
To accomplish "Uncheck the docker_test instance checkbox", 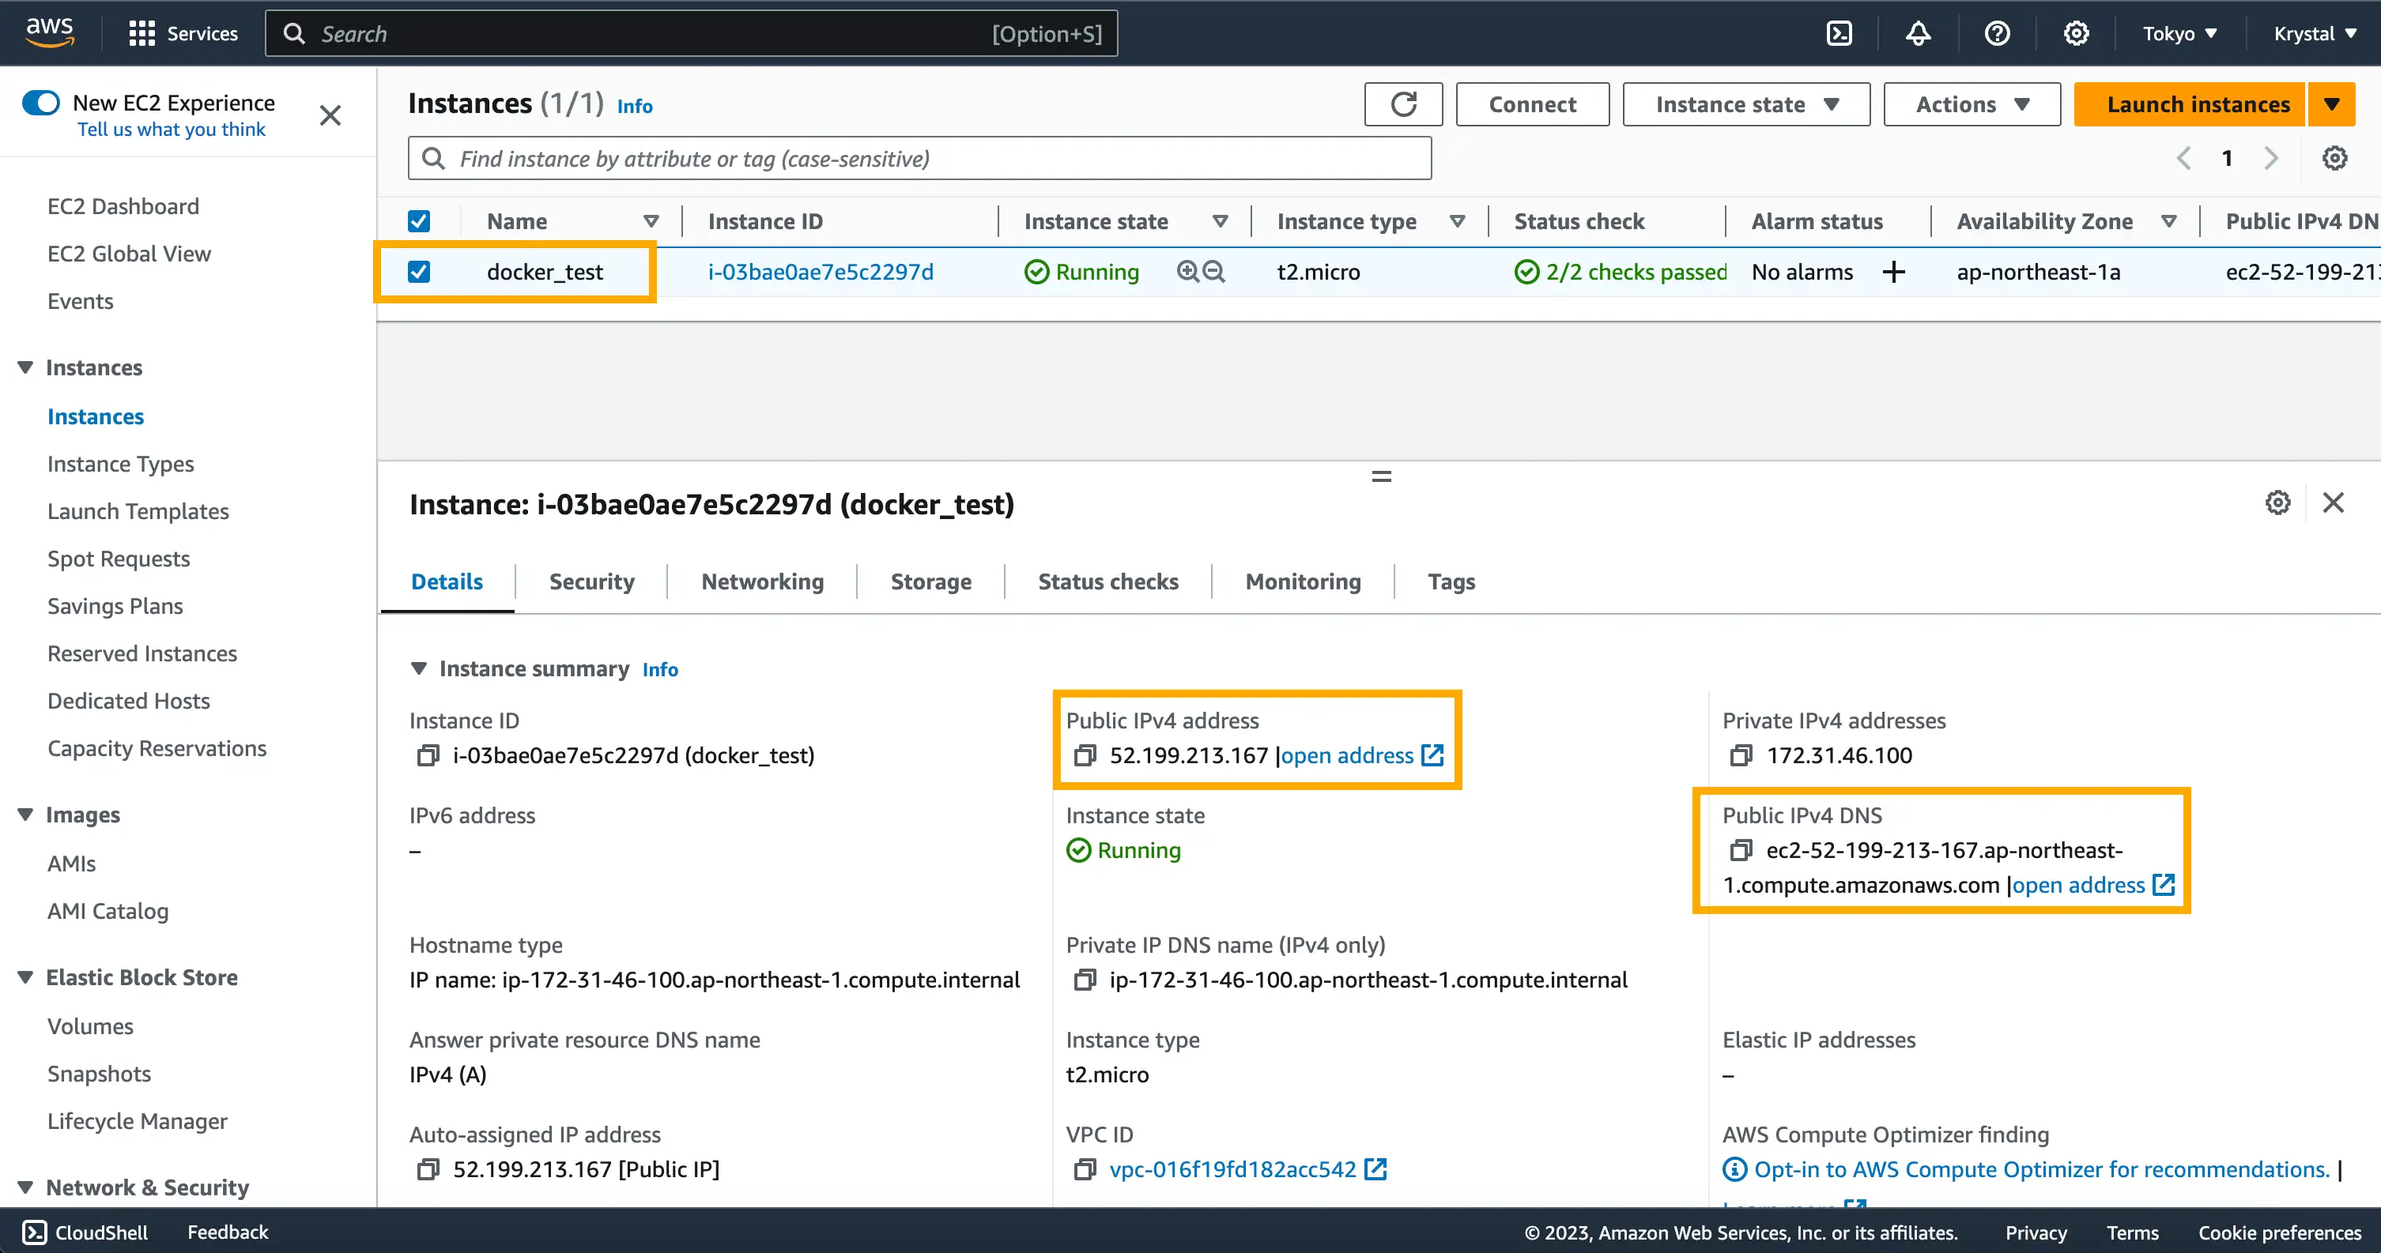I will [x=419, y=272].
